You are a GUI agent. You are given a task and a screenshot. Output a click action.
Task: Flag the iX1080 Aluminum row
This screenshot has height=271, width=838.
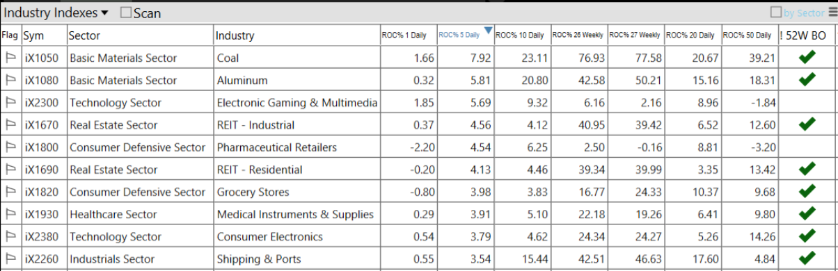[x=10, y=81]
